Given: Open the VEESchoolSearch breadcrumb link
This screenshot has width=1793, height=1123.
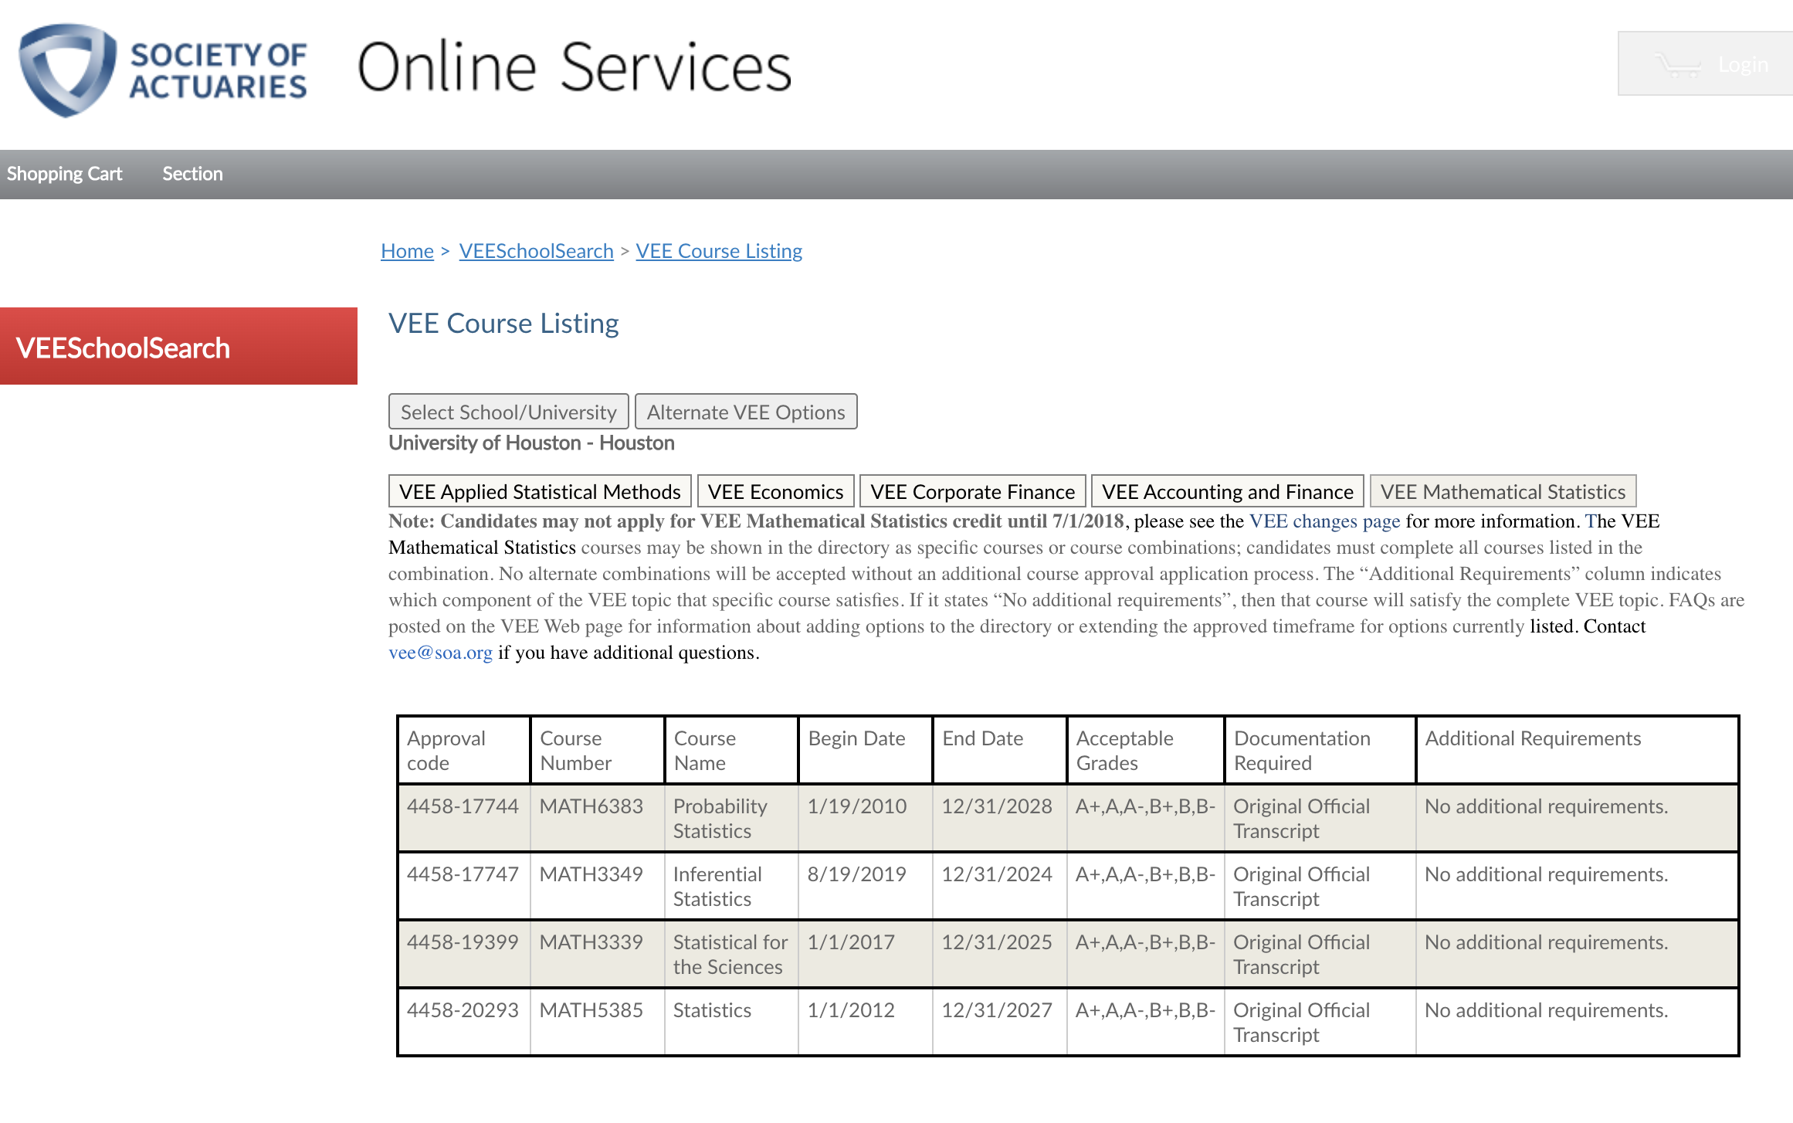Looking at the screenshot, I should (536, 251).
